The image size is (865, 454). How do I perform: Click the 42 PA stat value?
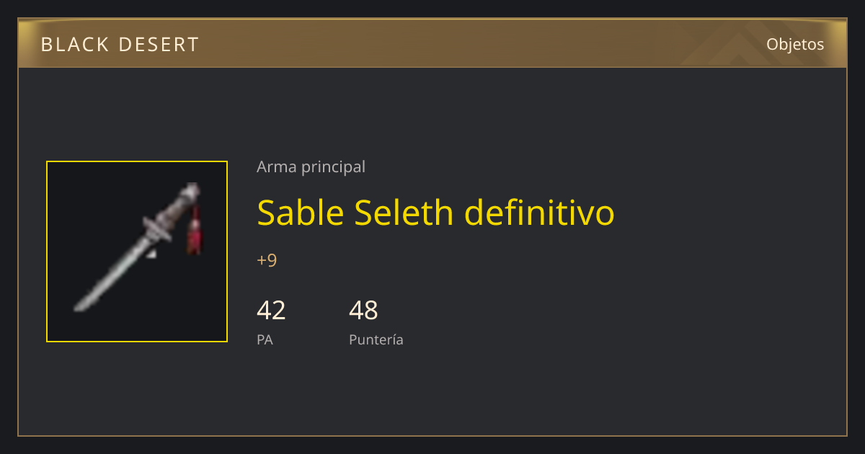271,311
